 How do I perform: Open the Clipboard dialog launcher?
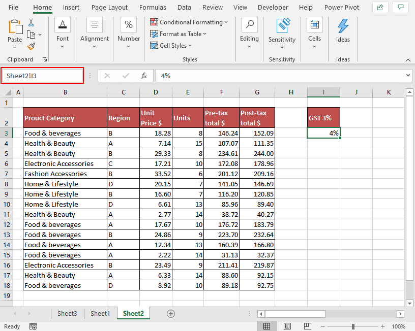tap(45, 59)
